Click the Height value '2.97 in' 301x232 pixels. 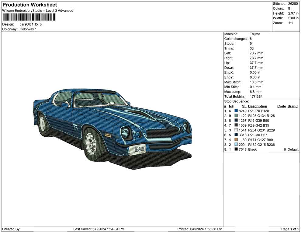click(x=293, y=13)
